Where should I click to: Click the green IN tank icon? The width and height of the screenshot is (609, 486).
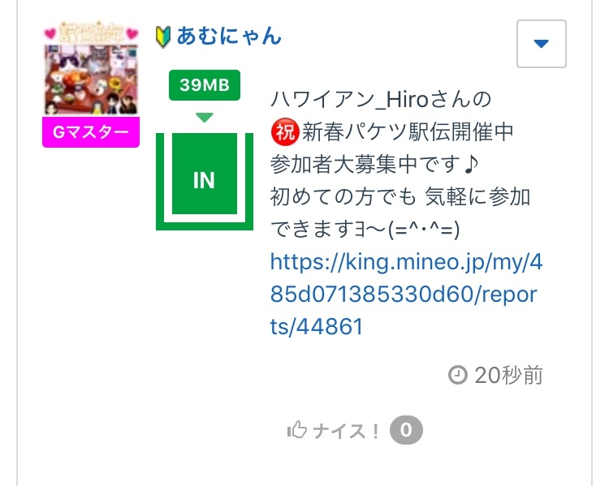[205, 181]
